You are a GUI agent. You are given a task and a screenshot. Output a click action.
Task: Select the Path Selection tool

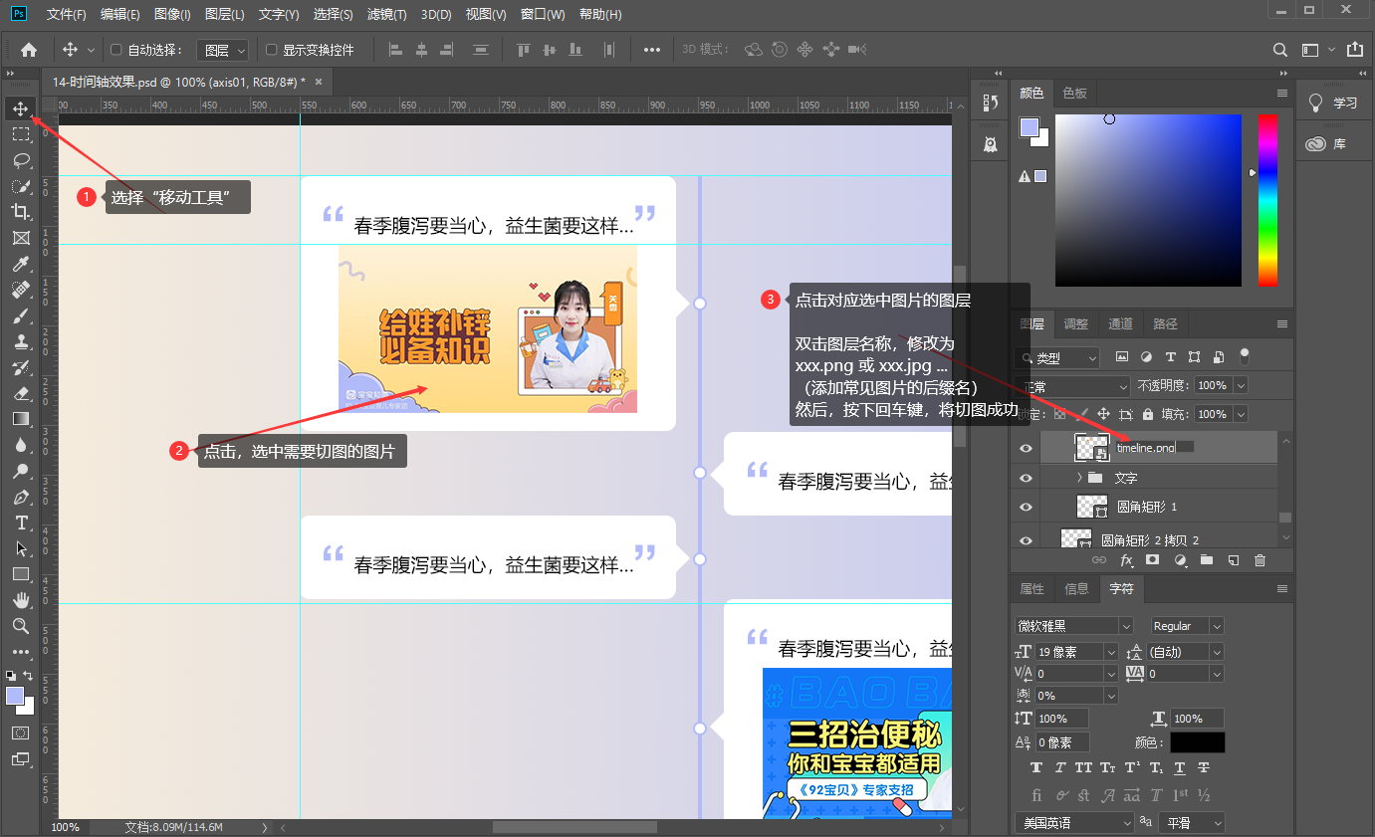tap(21, 548)
